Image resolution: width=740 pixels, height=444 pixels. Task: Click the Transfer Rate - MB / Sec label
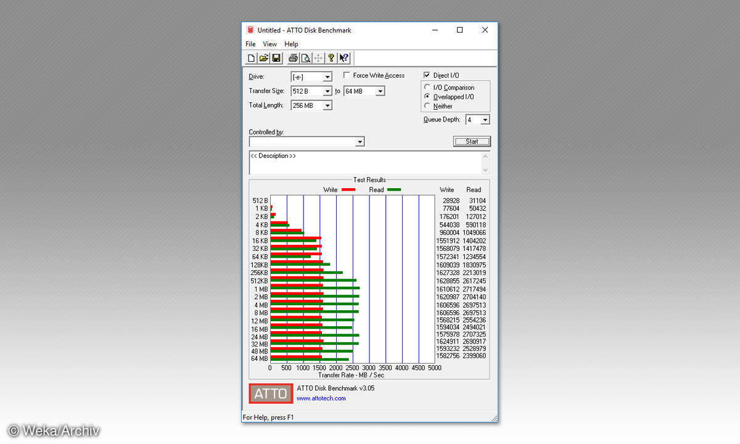point(351,375)
